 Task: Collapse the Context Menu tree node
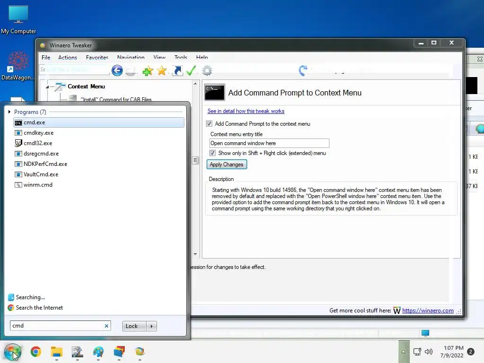coord(47,87)
